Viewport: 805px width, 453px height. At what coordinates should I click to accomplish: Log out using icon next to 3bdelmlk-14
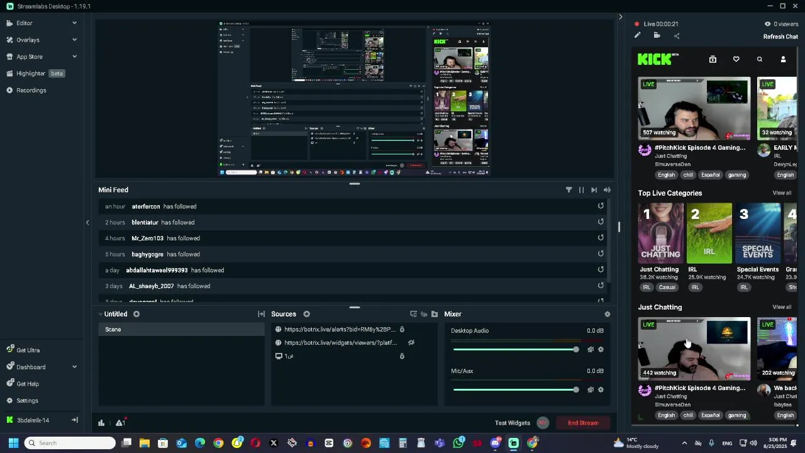click(74, 420)
